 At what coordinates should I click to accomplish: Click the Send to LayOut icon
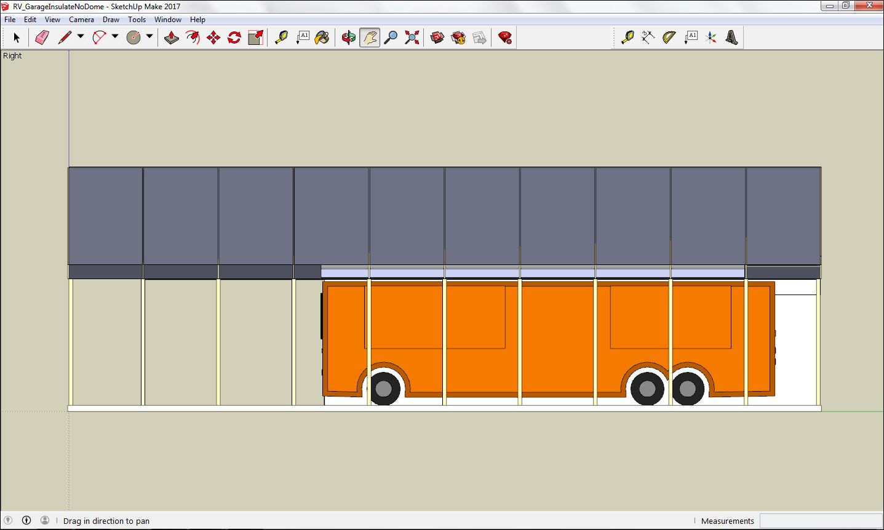[479, 38]
